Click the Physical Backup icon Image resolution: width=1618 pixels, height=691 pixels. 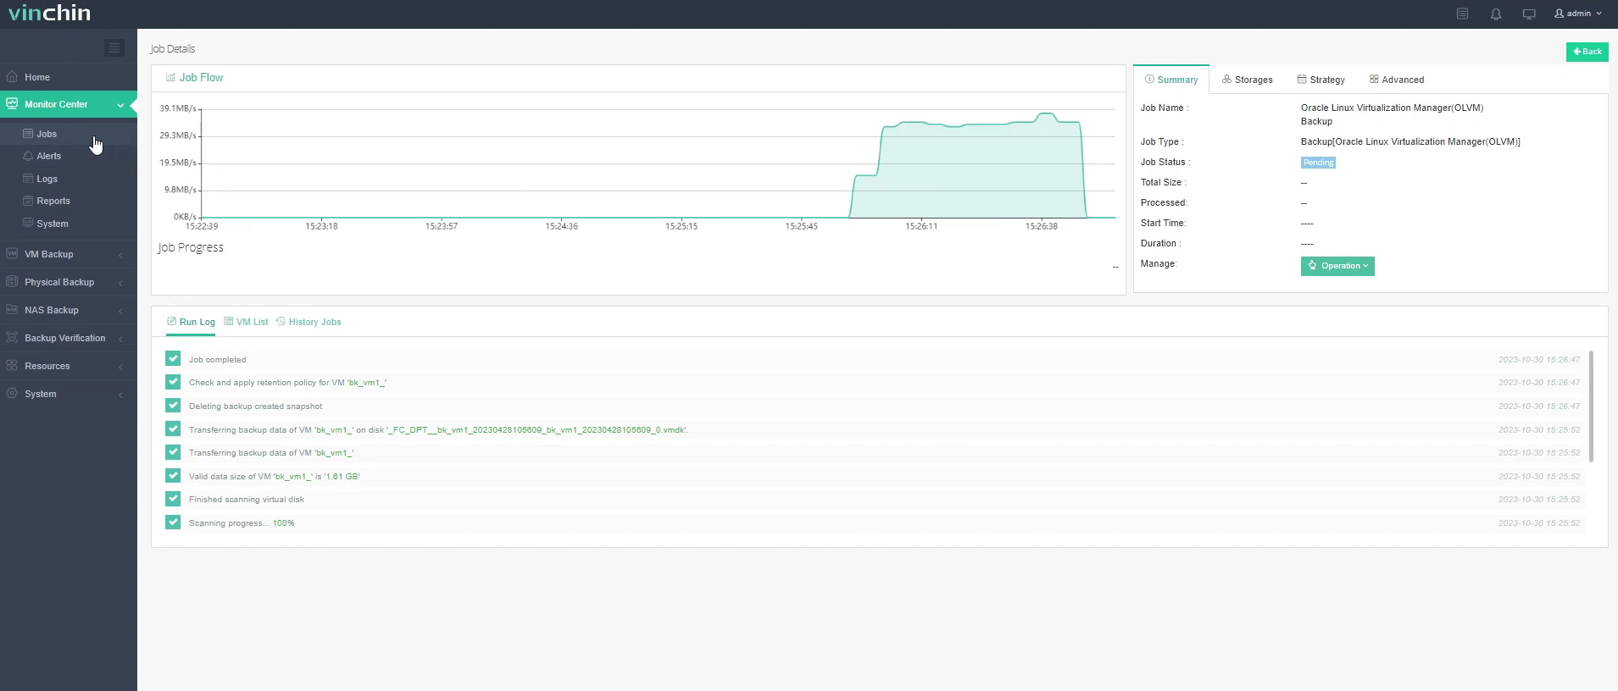12,282
